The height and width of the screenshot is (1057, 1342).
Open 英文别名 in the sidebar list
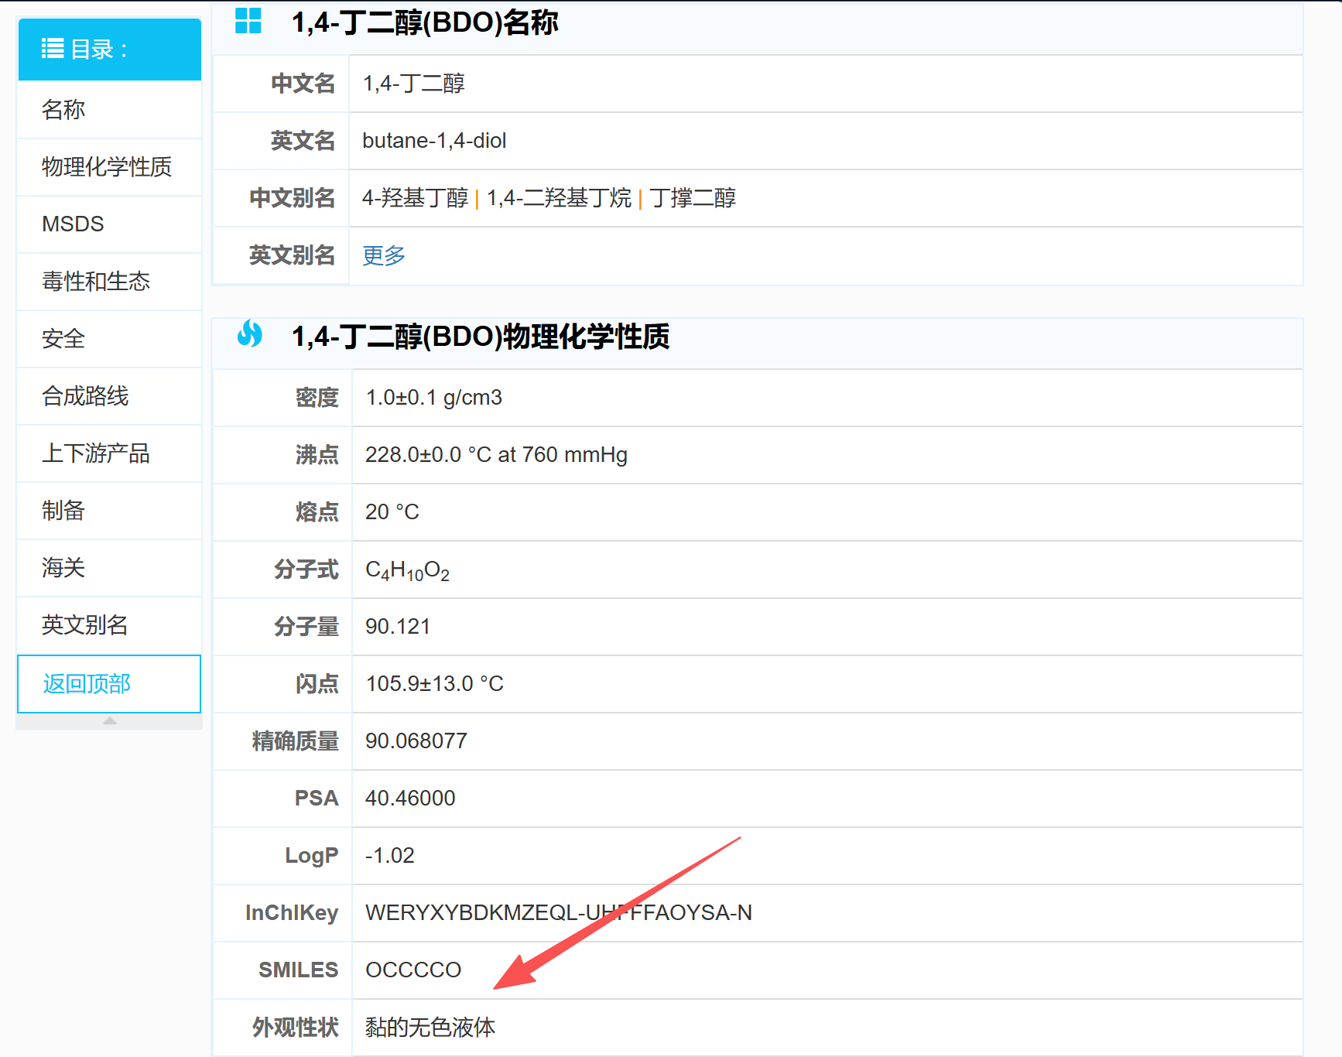pyautogui.click(x=85, y=625)
